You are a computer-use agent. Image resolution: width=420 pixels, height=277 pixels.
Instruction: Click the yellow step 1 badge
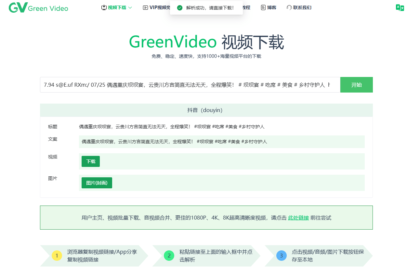(x=57, y=256)
